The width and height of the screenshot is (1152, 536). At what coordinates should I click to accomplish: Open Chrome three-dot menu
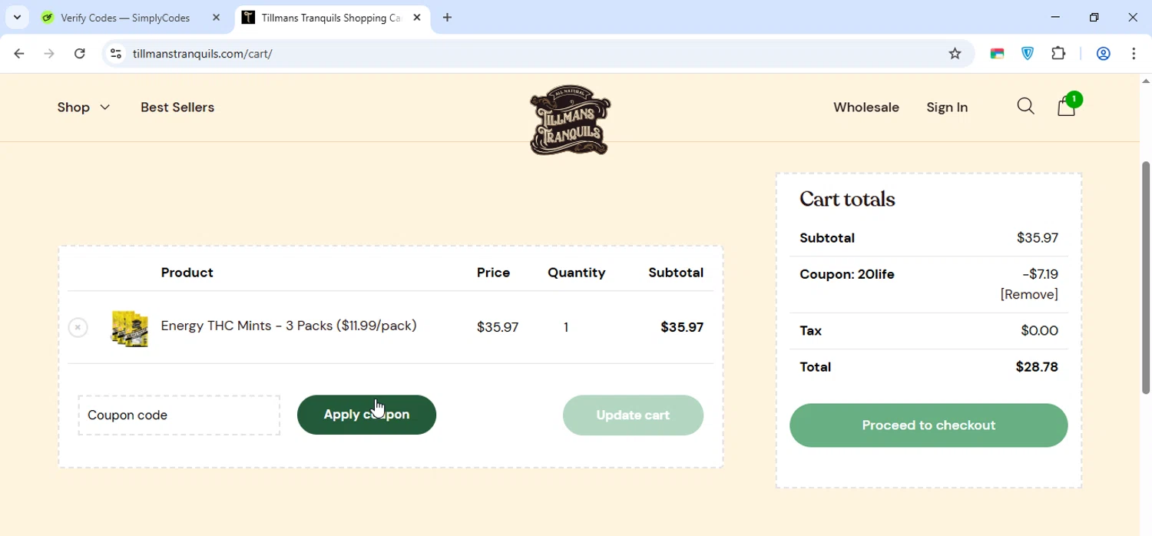click(x=1134, y=54)
